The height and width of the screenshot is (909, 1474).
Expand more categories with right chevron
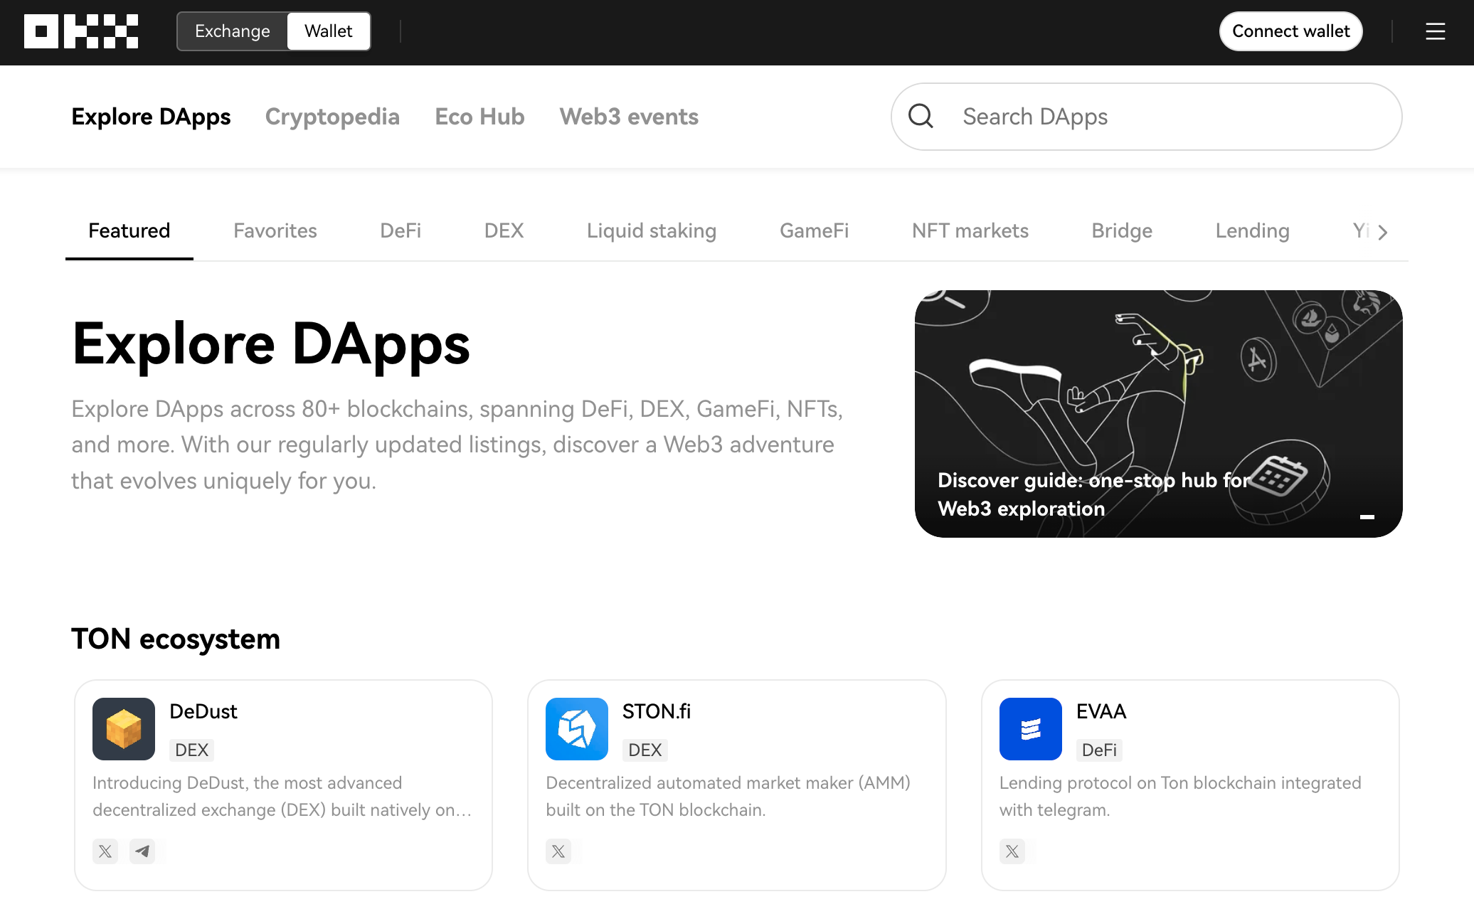pos(1382,232)
